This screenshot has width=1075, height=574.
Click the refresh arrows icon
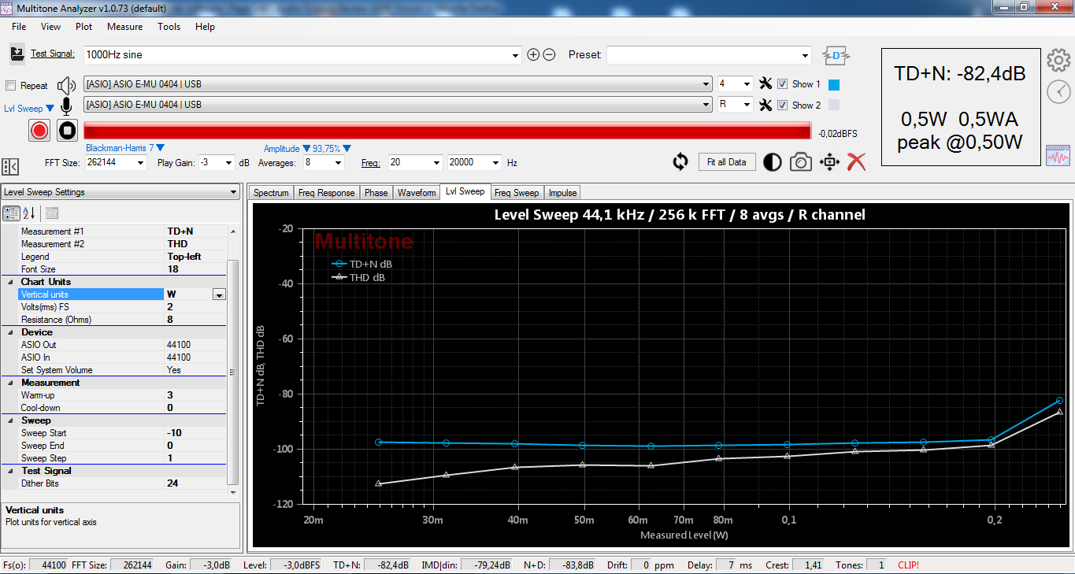coord(680,162)
